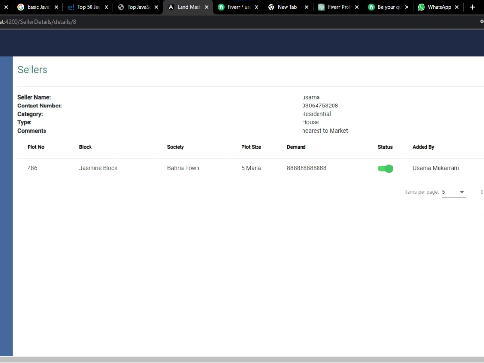
Task: Sort by Block column header
Action: 85,147
